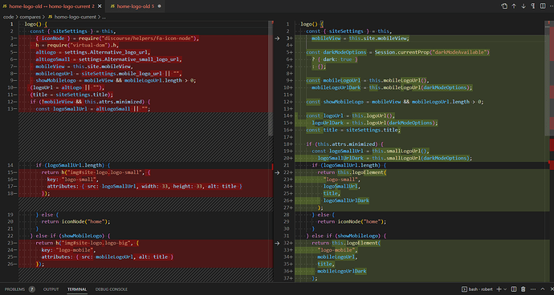Revert block at right-pane line 3 arrow
This screenshot has width=554, height=295.
pos(277,38)
